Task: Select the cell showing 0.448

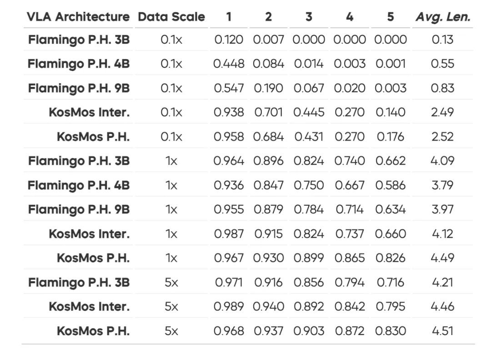Action: (229, 64)
